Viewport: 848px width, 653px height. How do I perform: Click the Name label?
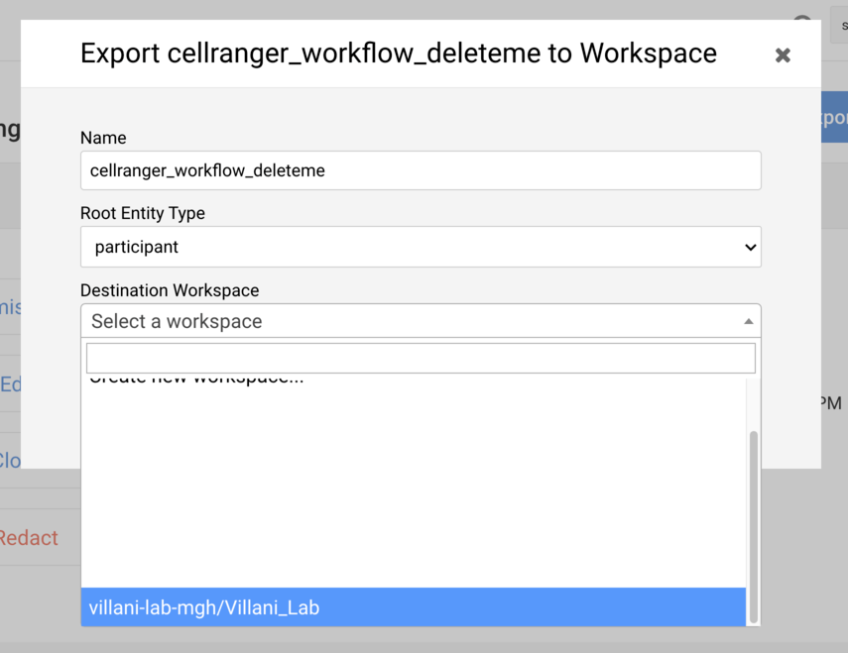click(x=103, y=138)
